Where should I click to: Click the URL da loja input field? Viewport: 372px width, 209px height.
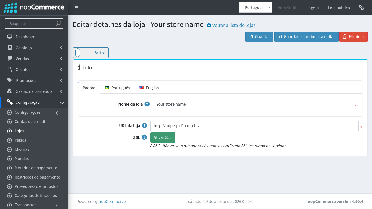254,126
